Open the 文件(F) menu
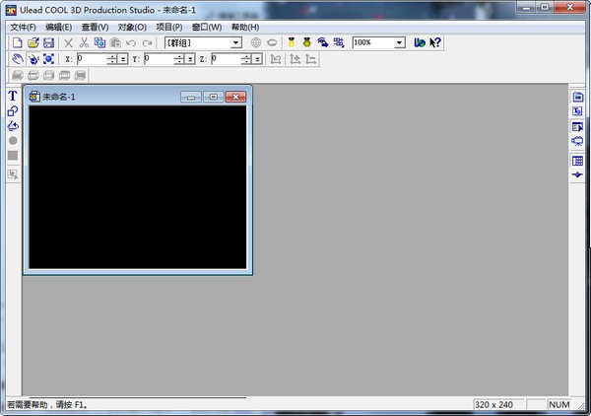 click(23, 27)
